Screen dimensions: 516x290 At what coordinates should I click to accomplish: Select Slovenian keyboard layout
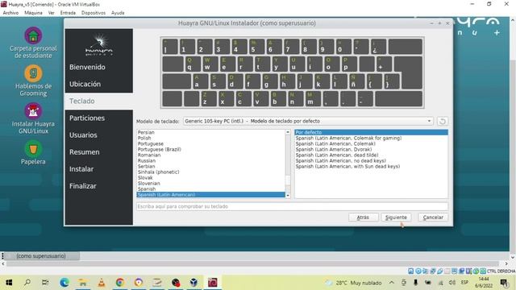coord(148,184)
